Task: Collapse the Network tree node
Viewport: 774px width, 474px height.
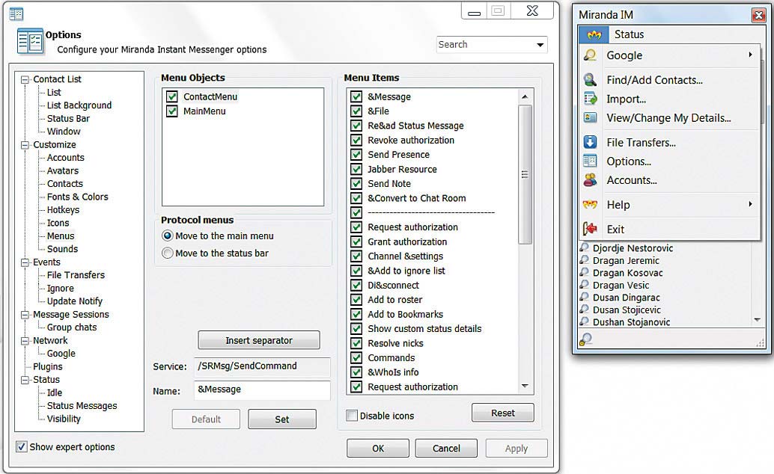Action: tap(25, 341)
